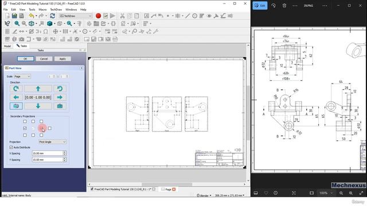This screenshot has height=206, width=367.
Task: Click the Refresh recompute icon
Action: (52, 16)
